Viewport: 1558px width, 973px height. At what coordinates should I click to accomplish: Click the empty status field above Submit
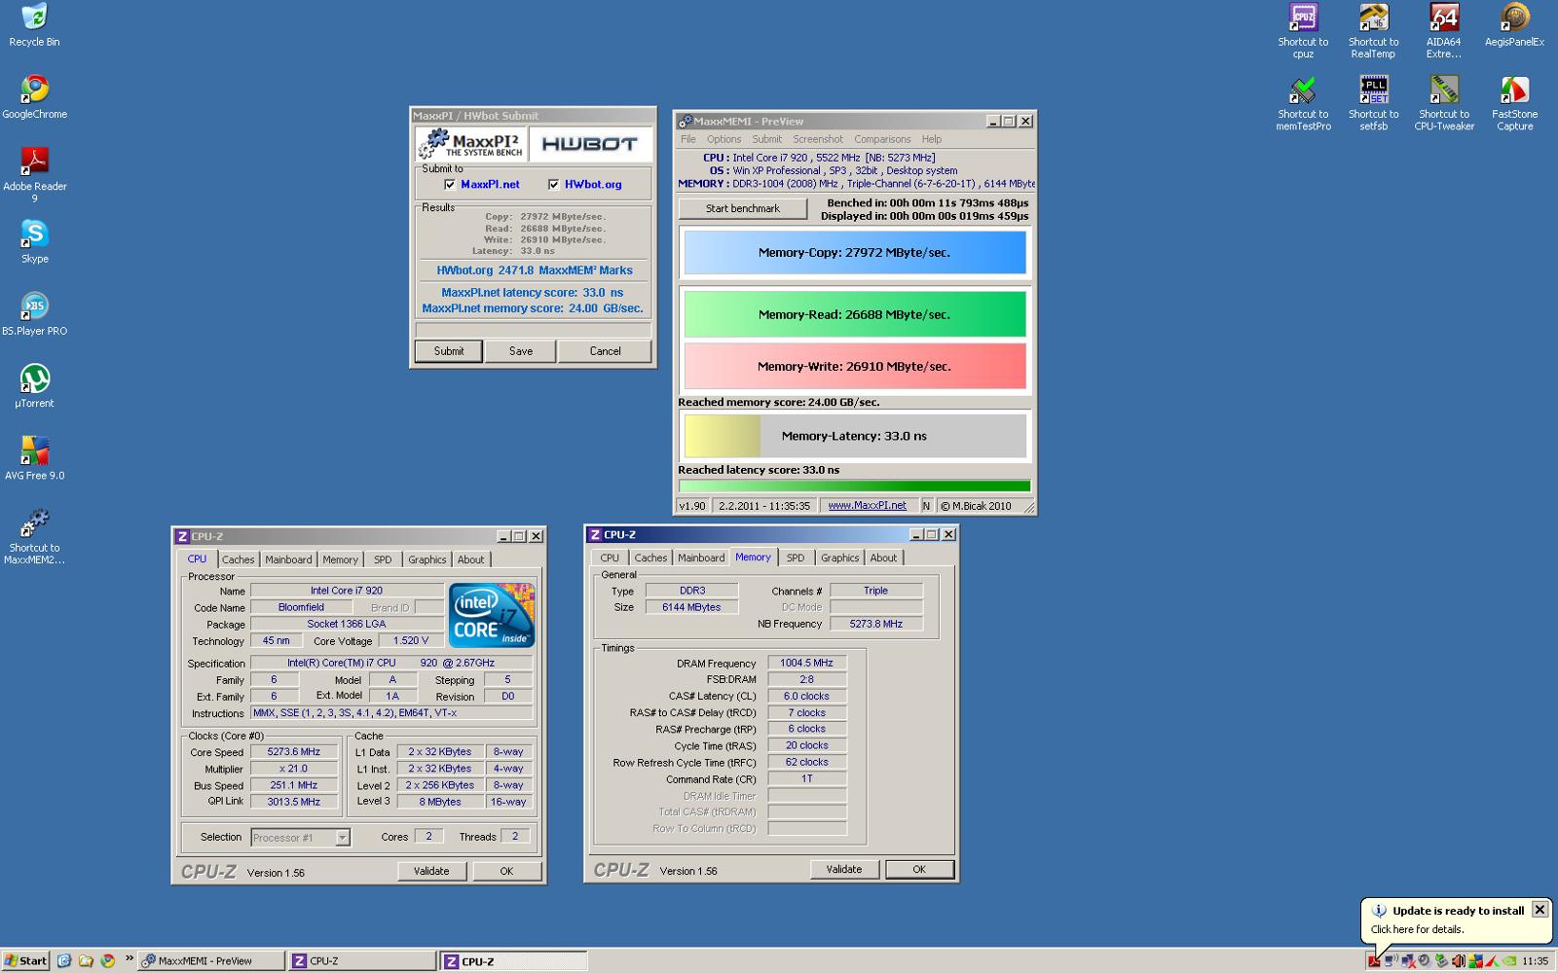coord(534,330)
